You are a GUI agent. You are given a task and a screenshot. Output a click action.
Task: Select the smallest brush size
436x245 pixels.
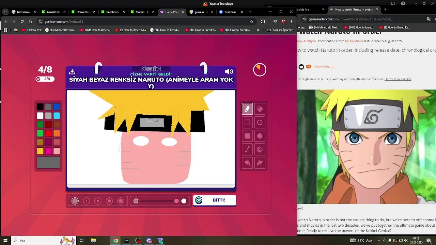[75, 201]
